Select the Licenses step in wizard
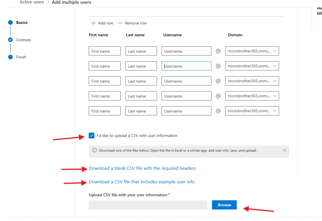Viewport: 322px width, 221px height. point(24,40)
